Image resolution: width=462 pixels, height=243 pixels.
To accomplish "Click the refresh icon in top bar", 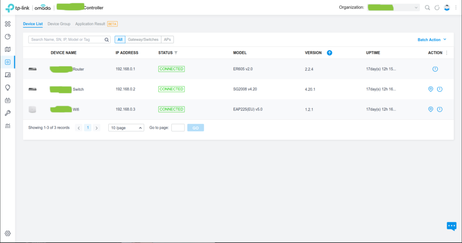I will [436, 8].
